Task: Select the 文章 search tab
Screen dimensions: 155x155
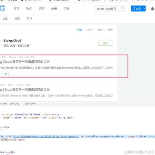Action: pos(5,19)
